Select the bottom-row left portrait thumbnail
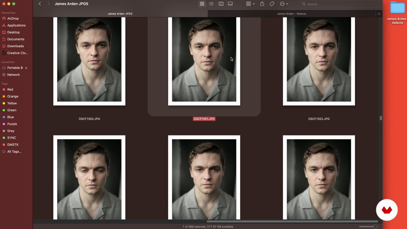Screen dimensions: 407x229 click(89, 177)
